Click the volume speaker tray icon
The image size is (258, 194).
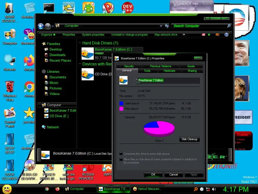(x=214, y=189)
